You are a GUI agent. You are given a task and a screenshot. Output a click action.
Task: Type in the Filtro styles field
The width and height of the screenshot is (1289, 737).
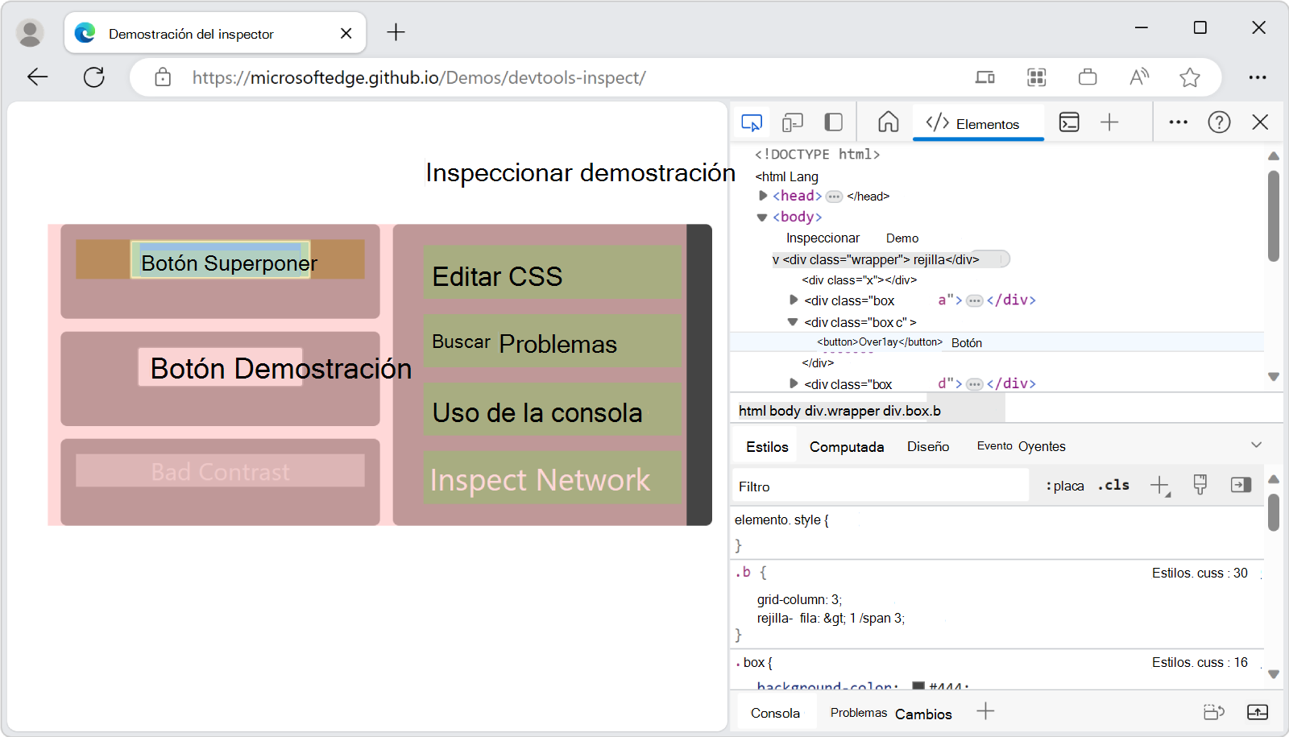pos(878,486)
